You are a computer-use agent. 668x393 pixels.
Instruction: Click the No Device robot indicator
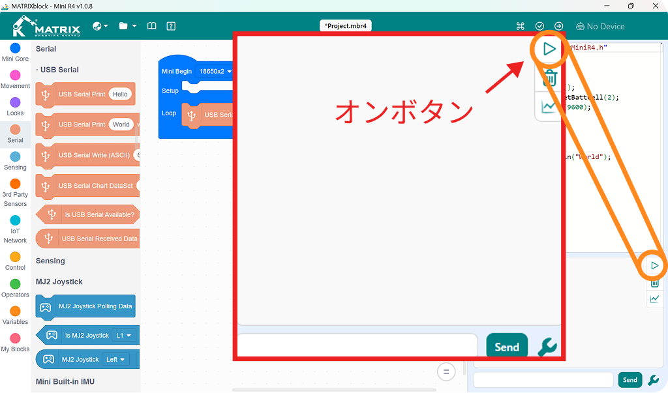click(600, 27)
